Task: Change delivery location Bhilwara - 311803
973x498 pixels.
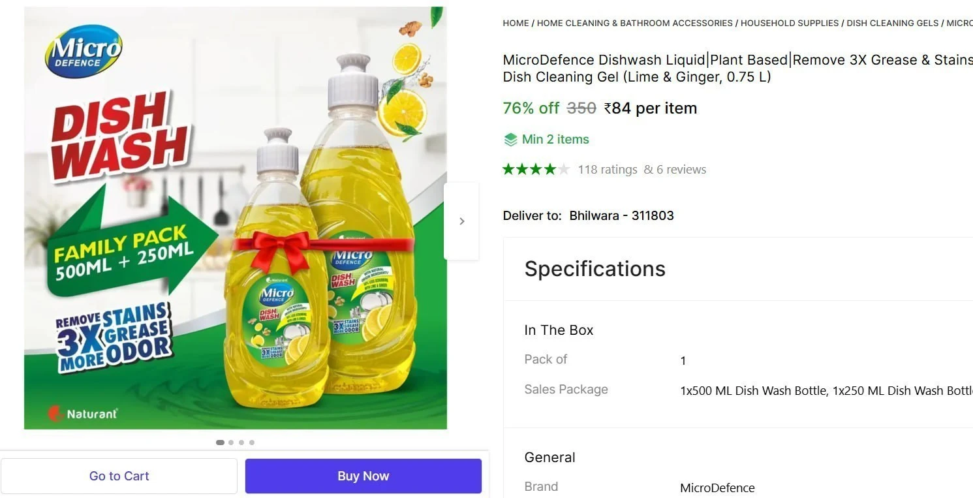Action: 622,215
